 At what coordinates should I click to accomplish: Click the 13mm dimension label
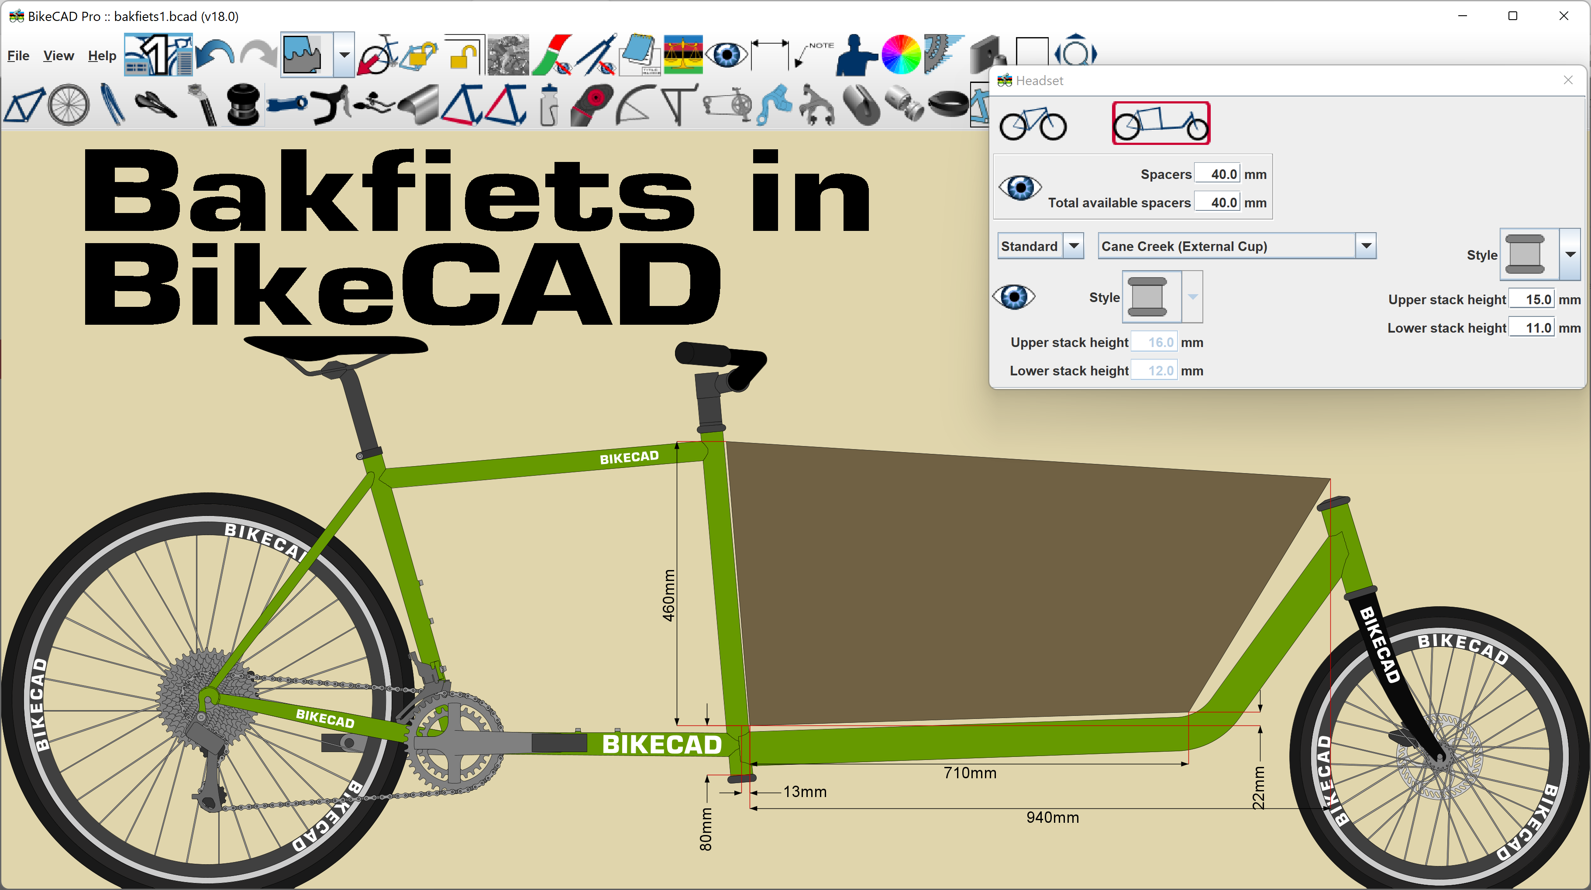[805, 792]
